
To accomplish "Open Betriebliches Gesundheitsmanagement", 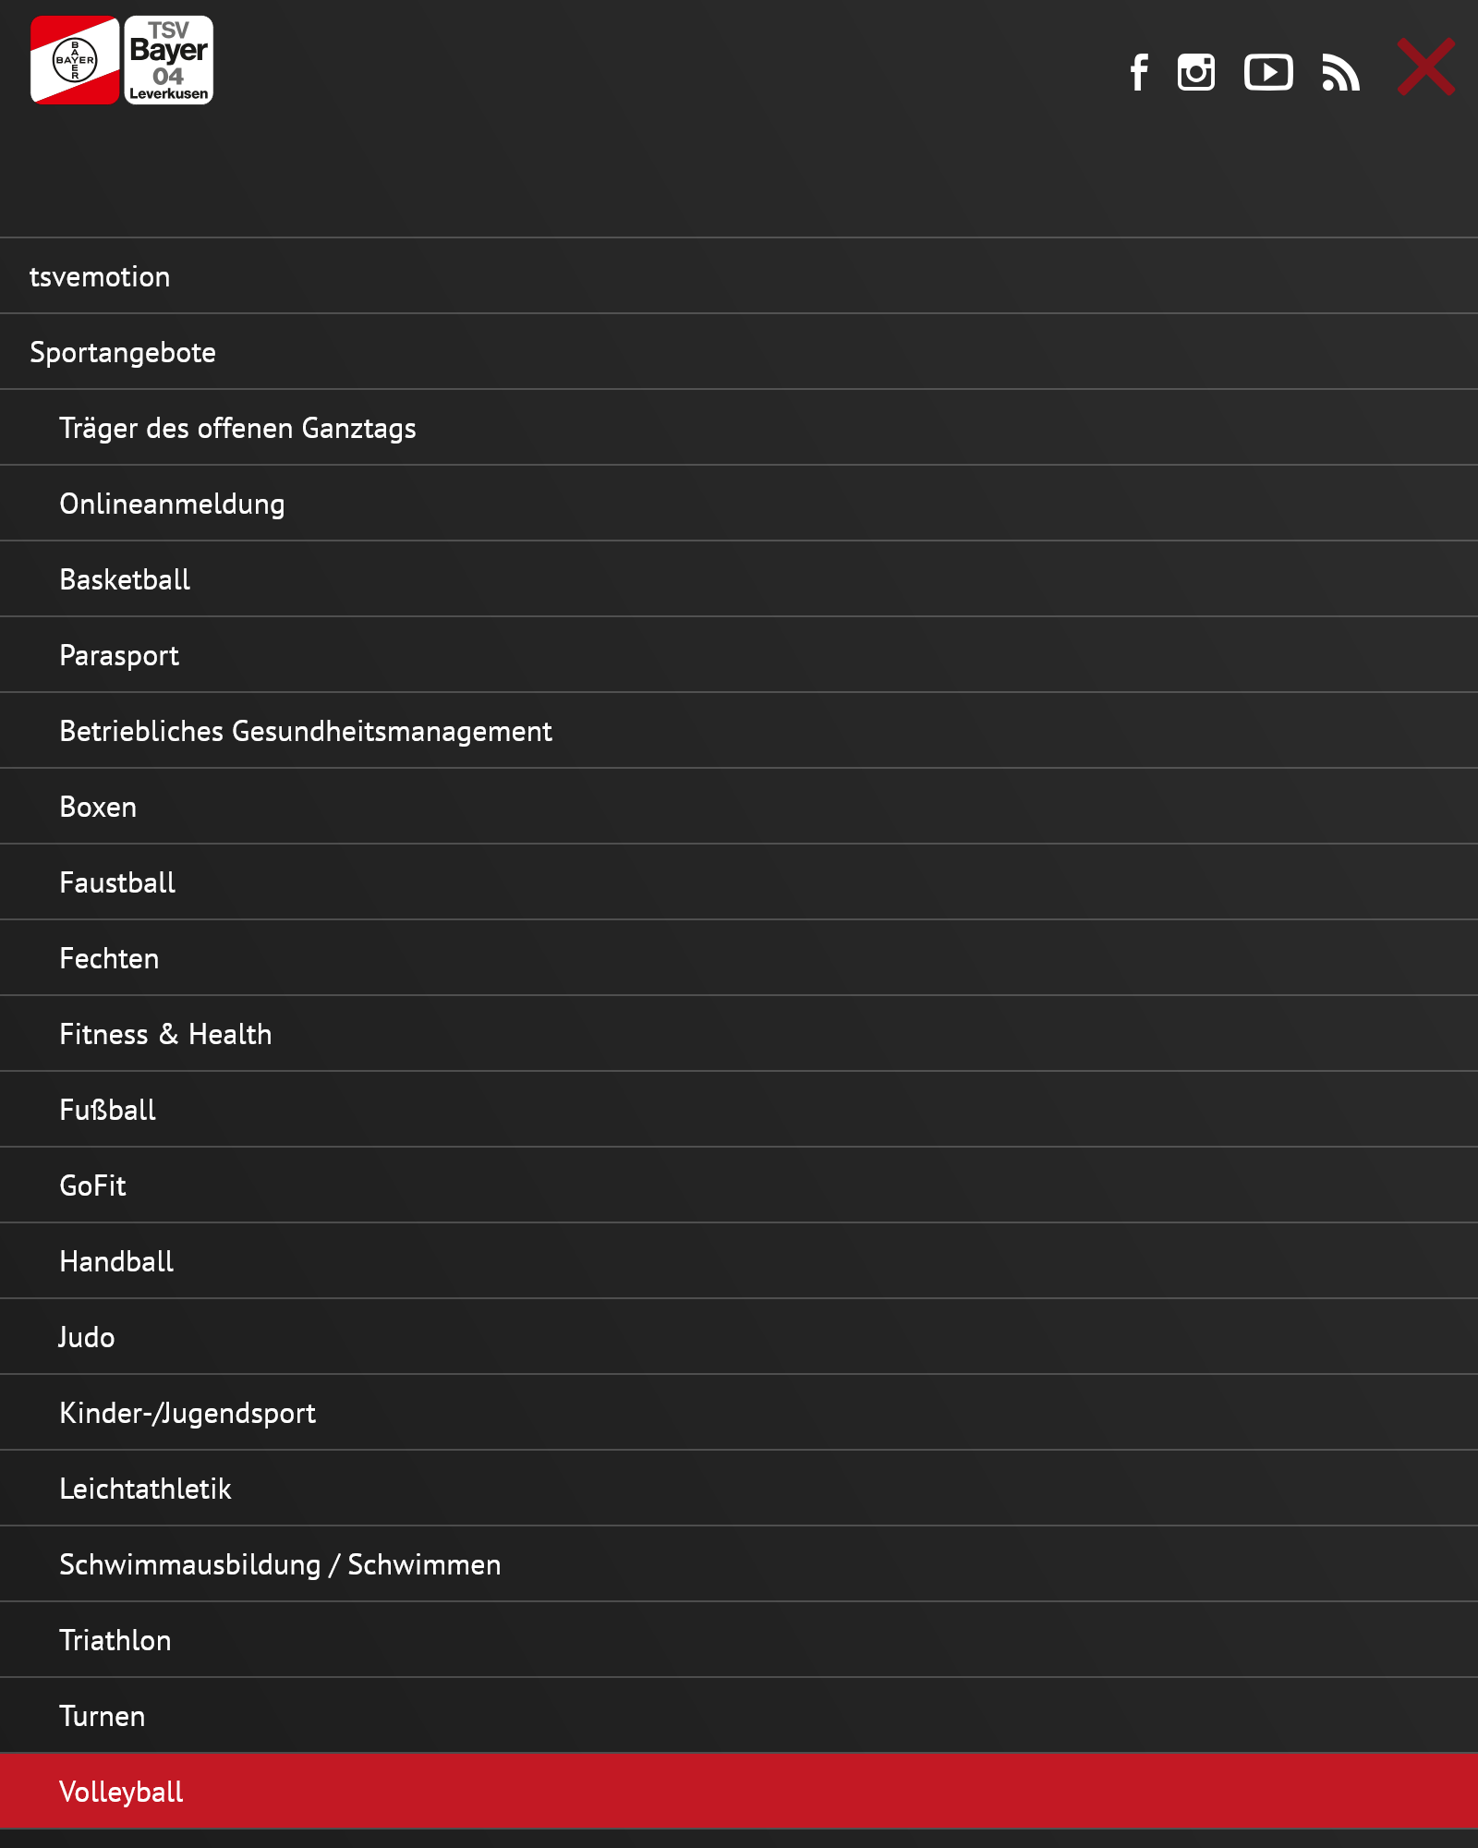I will click(x=306, y=731).
